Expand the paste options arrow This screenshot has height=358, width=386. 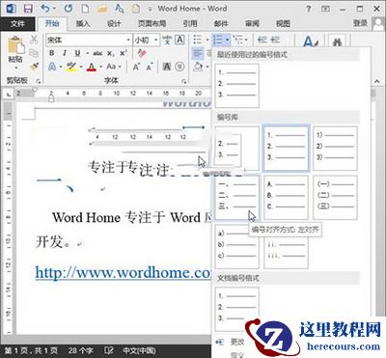(15, 68)
